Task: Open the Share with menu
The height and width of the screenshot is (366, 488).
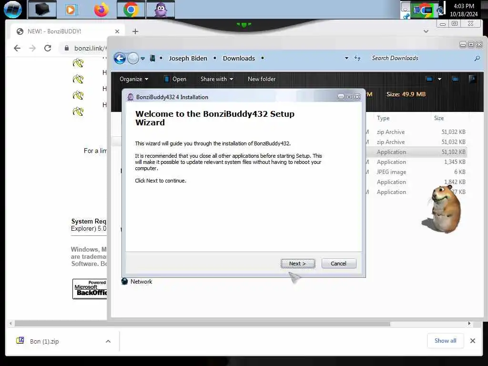Action: [217, 79]
